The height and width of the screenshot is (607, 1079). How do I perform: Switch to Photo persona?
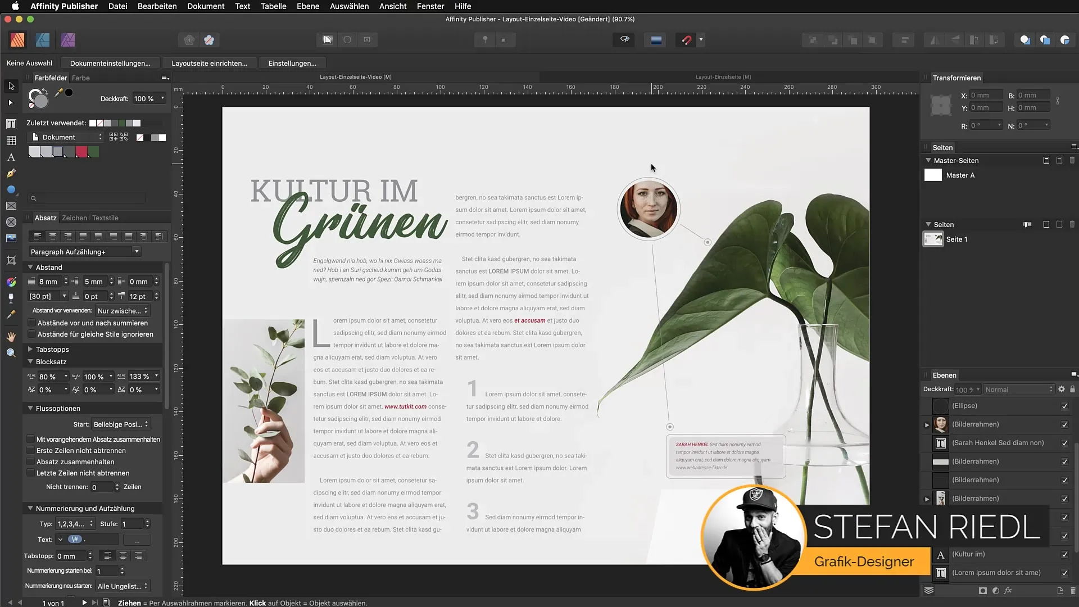click(x=68, y=40)
